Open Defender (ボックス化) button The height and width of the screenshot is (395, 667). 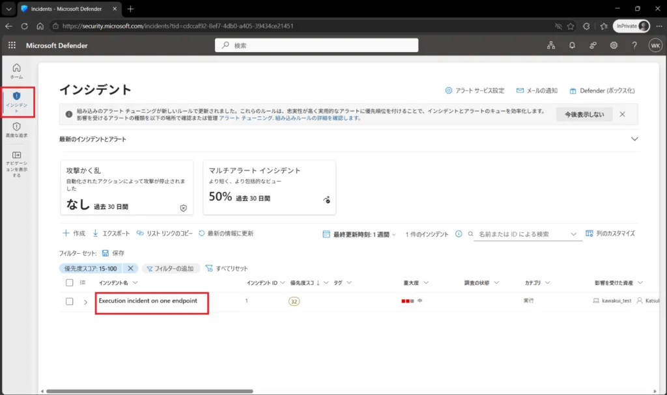click(x=602, y=90)
